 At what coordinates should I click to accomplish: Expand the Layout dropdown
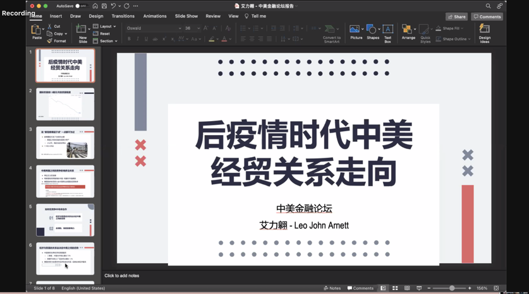click(105, 26)
